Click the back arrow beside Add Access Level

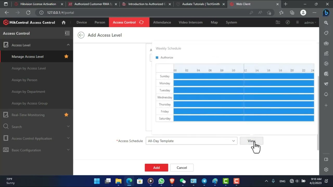(x=81, y=35)
